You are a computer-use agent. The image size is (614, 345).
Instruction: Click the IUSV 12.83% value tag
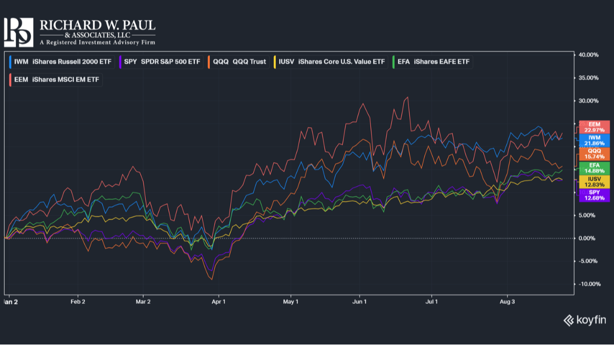(x=594, y=181)
